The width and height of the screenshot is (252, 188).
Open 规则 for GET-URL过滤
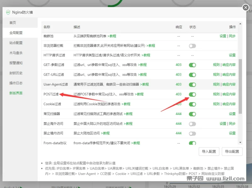coord(216,74)
